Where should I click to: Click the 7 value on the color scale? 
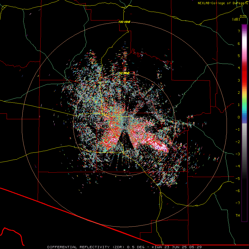(x=239, y=31)
